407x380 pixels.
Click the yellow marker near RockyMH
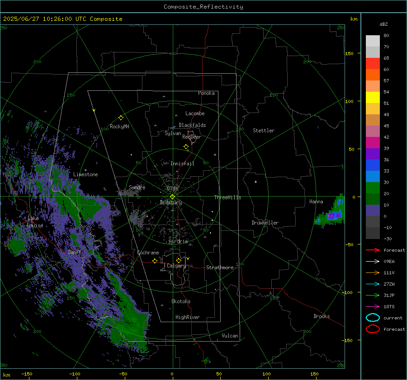tap(121, 118)
